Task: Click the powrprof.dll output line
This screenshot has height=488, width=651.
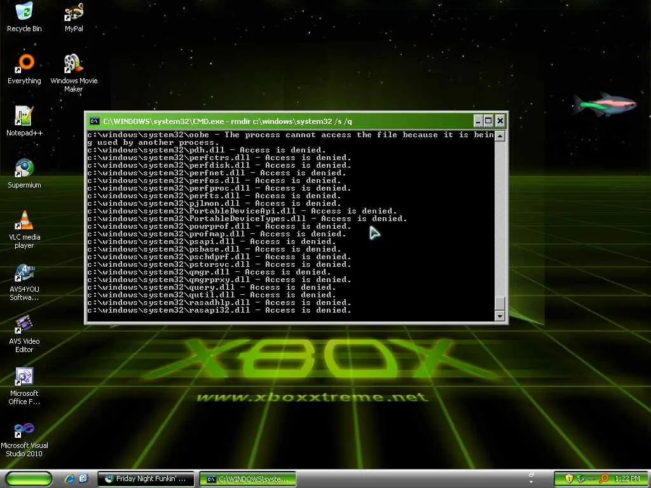Action: (x=219, y=226)
